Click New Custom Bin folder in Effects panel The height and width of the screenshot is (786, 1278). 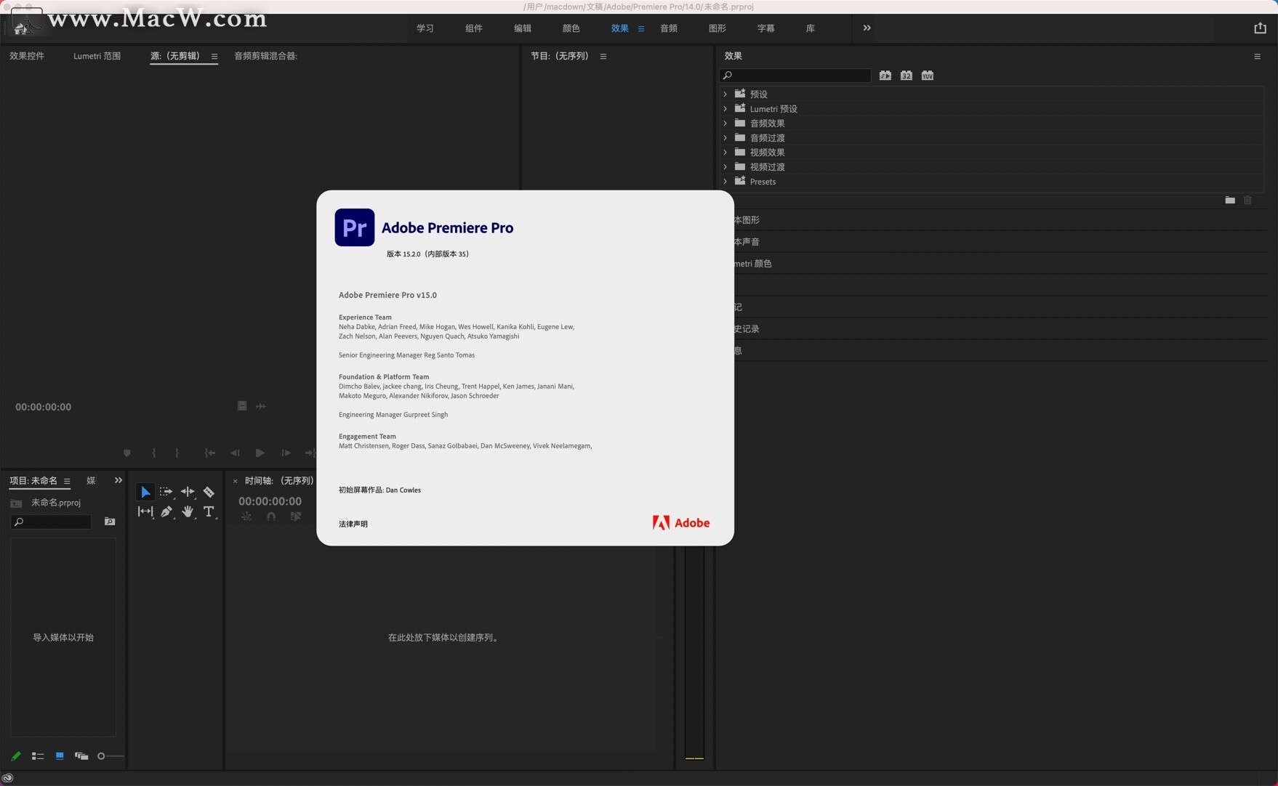1230,200
